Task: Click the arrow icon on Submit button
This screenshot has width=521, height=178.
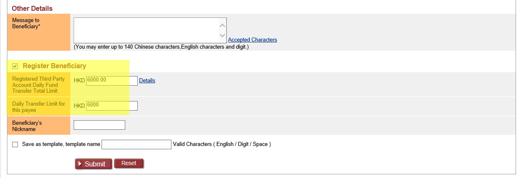Action: pos(80,164)
